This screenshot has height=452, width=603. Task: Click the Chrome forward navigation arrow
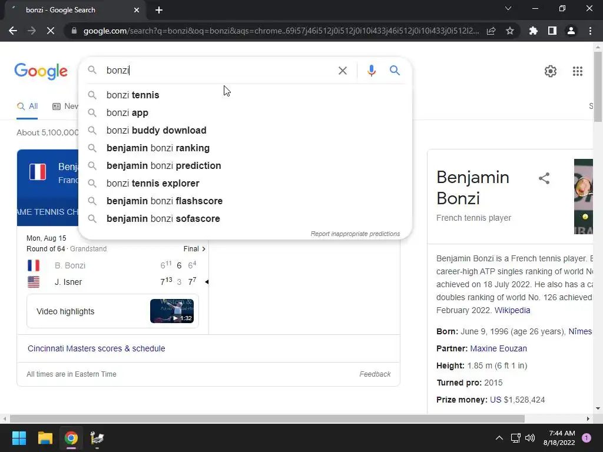32,31
